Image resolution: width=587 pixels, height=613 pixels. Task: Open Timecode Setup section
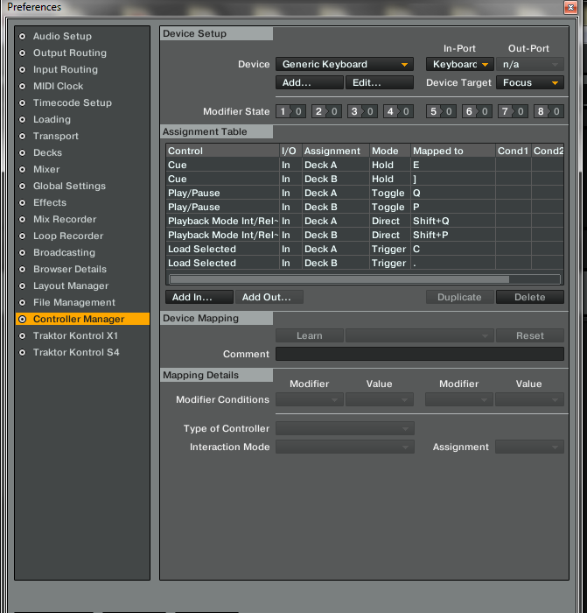(x=73, y=102)
